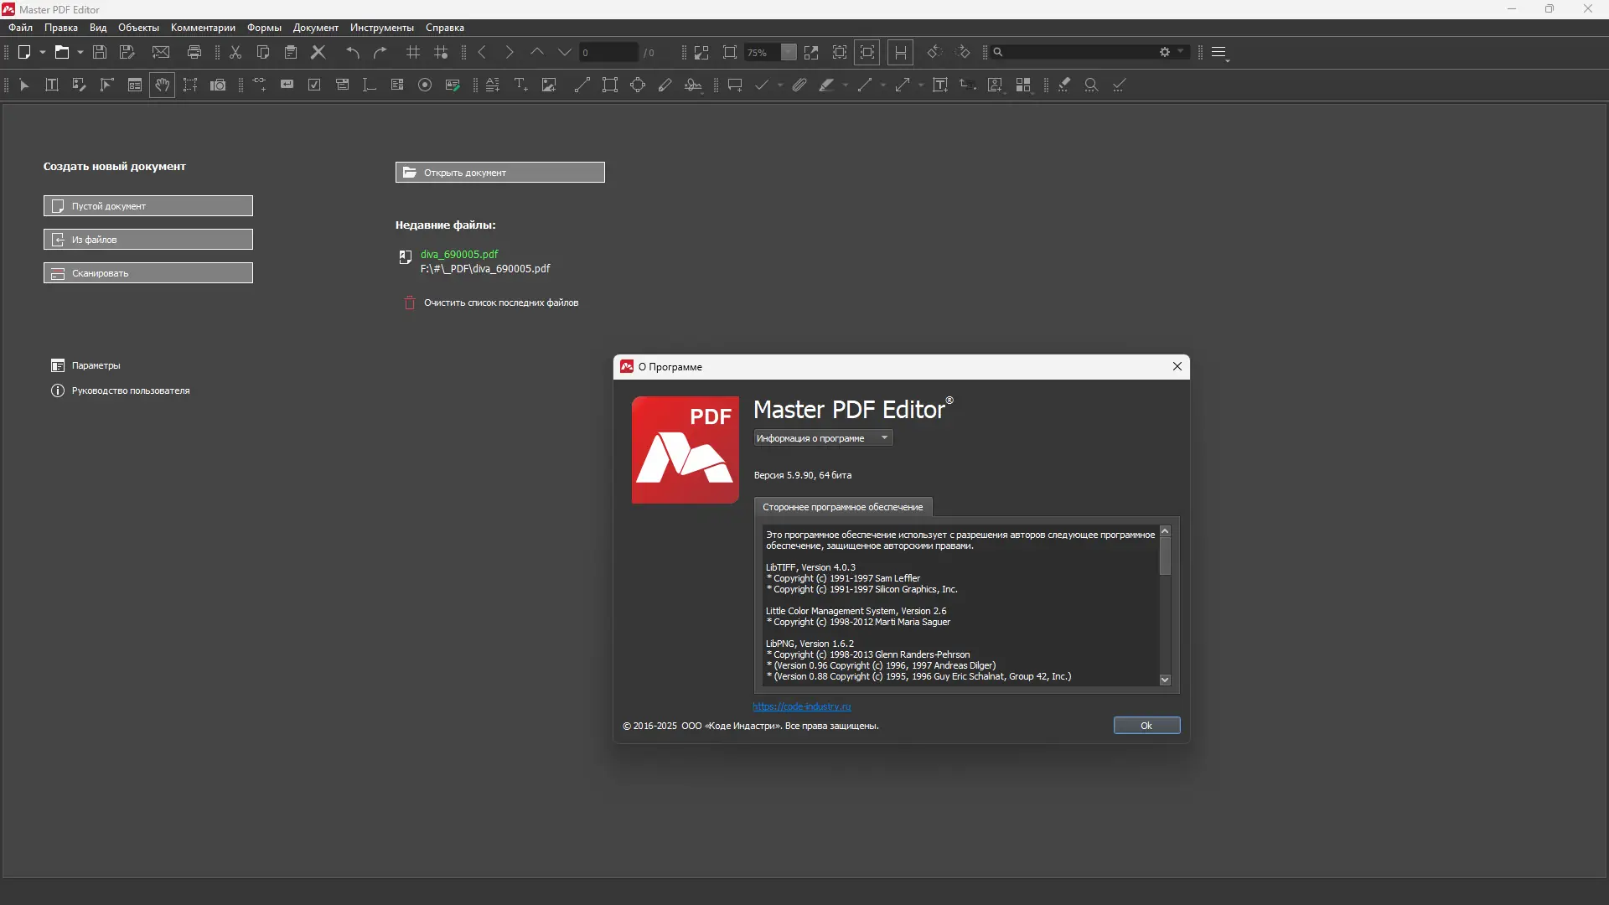Viewport: 1609px width, 905px height.
Task: Expand the Open file arrow dropdown
Action: (80, 52)
